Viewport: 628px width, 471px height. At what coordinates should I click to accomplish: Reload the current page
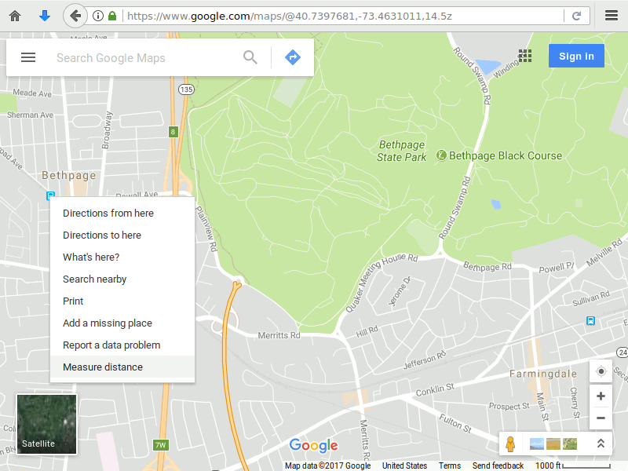click(576, 16)
